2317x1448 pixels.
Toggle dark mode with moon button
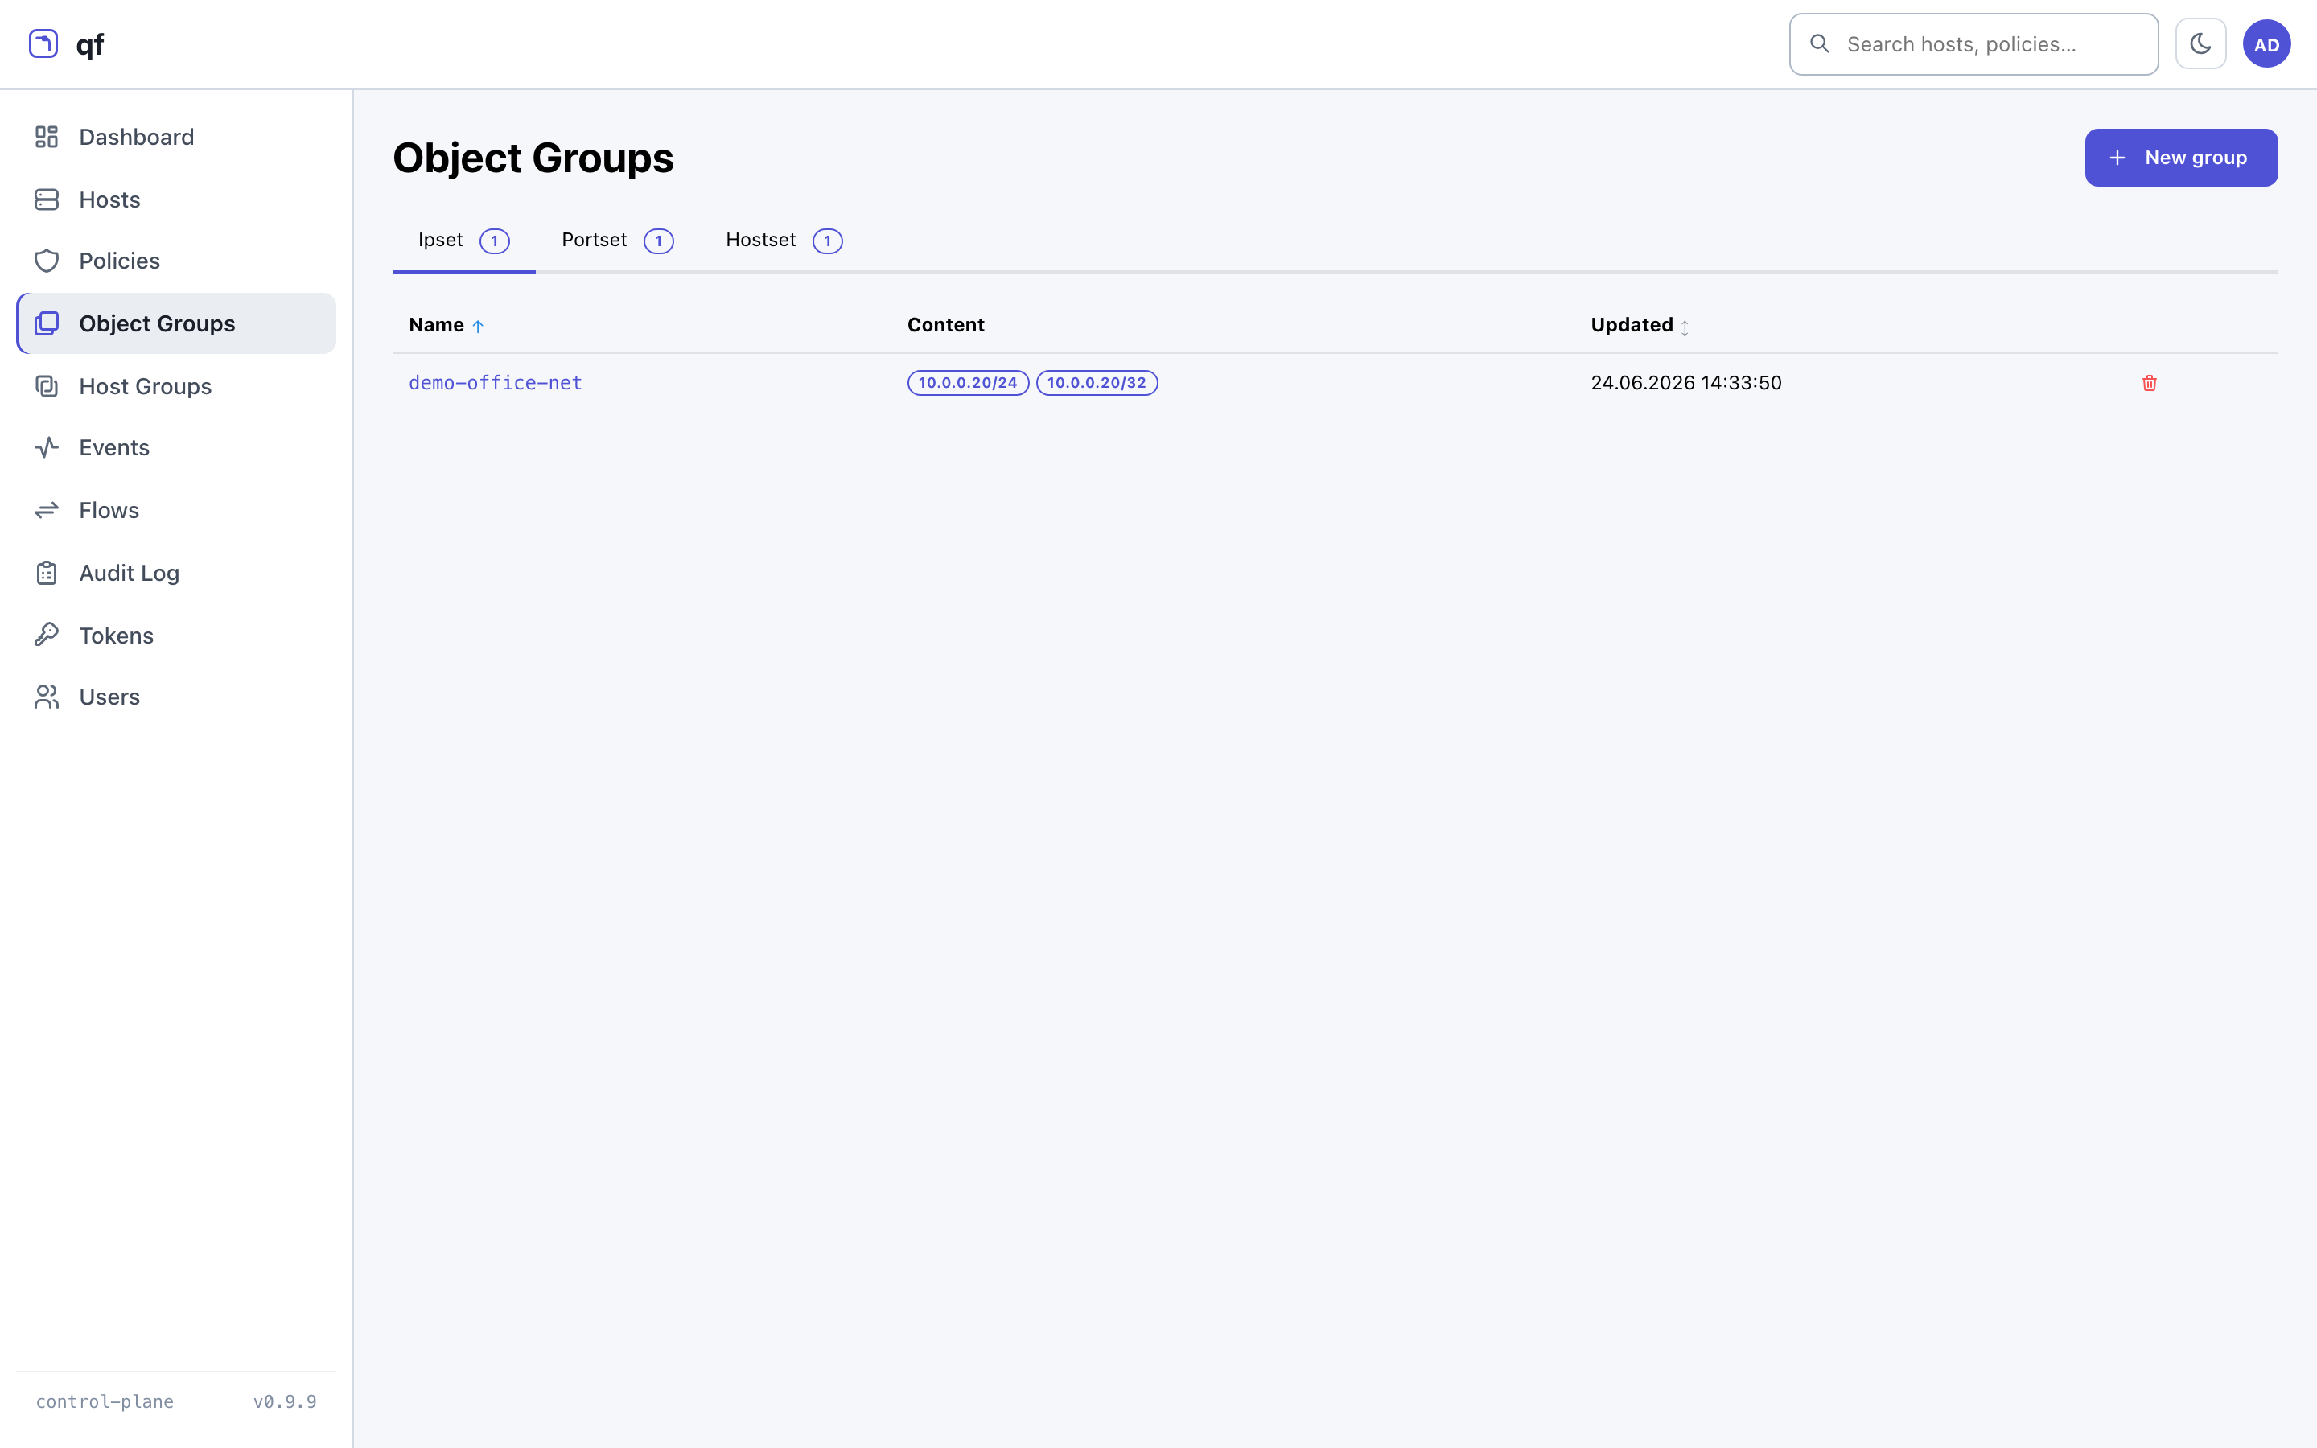[2200, 44]
